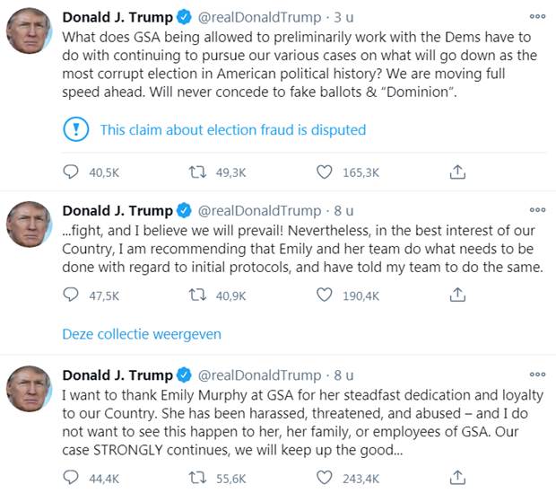Share the Emily Murphy thank-you tweet
Viewport: 556px width, 502px height.
(x=456, y=476)
